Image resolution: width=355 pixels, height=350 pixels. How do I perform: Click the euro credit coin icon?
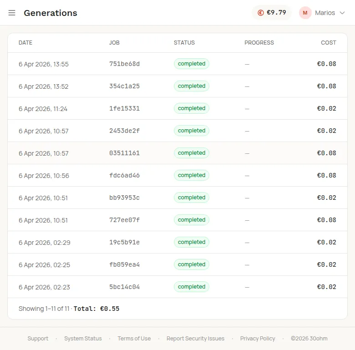click(261, 13)
